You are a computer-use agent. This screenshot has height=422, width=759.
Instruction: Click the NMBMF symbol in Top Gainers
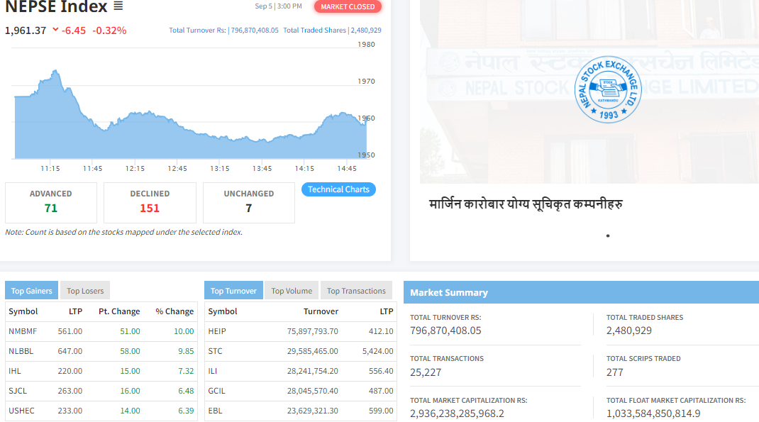[23, 331]
